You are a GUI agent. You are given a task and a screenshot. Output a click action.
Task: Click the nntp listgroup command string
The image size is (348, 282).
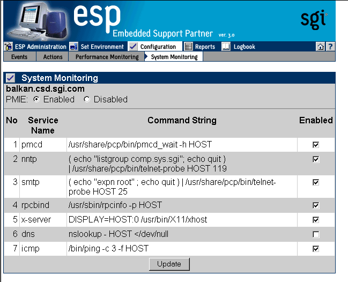pyautogui.click(x=147, y=164)
